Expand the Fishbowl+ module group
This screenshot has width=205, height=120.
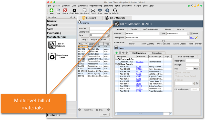click(x=61, y=115)
